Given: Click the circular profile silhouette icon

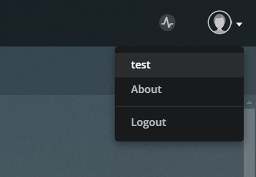Looking at the screenshot, I should coord(220,22).
